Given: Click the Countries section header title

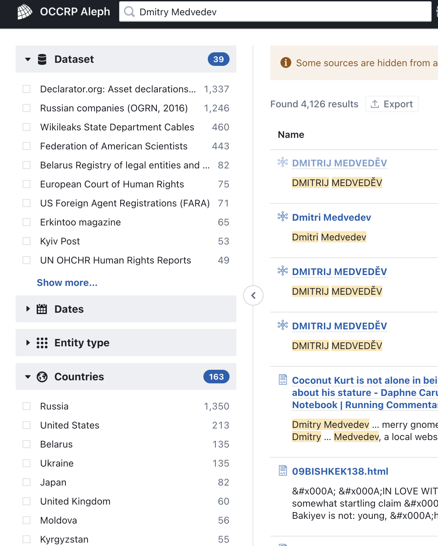Looking at the screenshot, I should [x=79, y=377].
